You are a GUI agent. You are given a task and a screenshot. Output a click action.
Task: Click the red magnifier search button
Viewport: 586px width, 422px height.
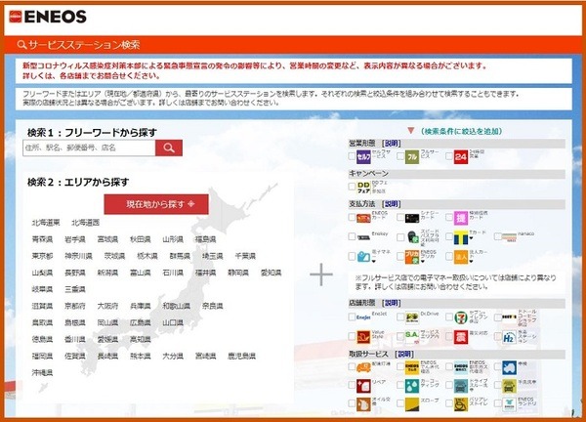(x=169, y=148)
